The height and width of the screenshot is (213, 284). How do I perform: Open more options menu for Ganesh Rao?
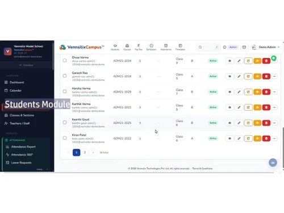(274, 76)
